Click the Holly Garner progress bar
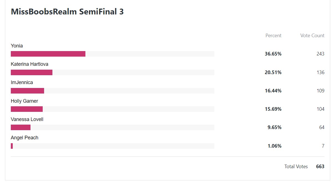 (113, 109)
